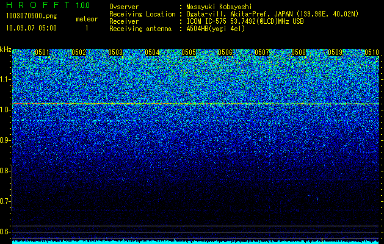Click the meteor count label
This screenshot has height=244, width=384.
[x=87, y=19]
